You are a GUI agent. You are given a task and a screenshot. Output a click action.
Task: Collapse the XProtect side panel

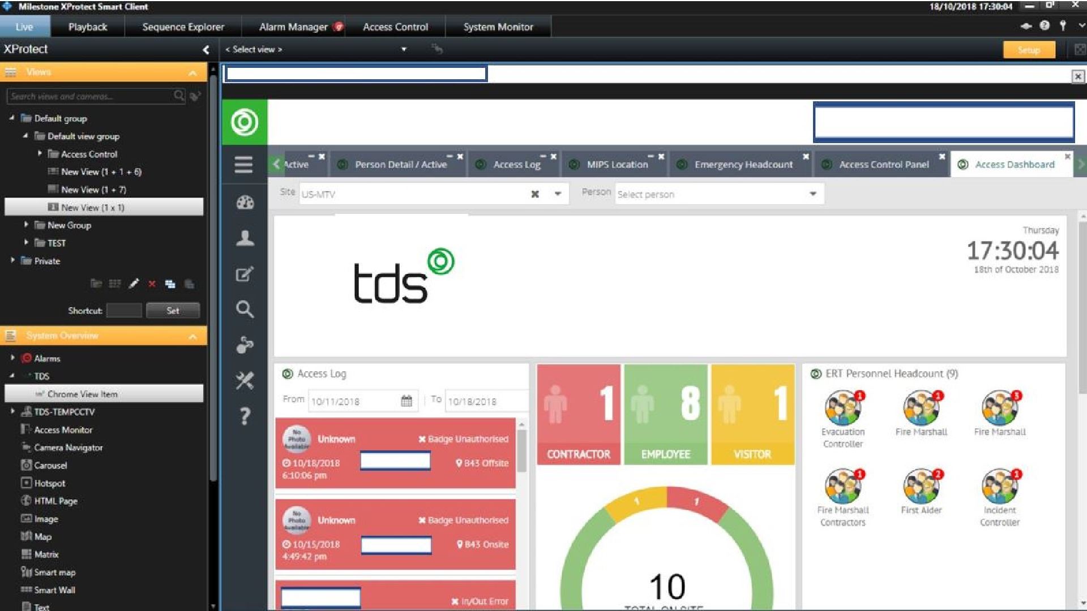[206, 50]
